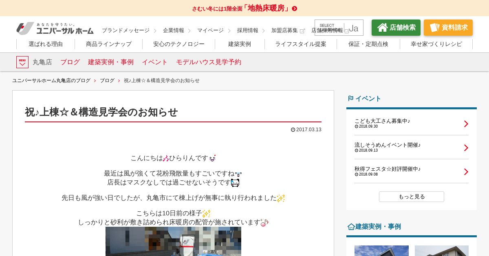Click the red chevron for 流しそうめんイベント開催

tap(466, 148)
